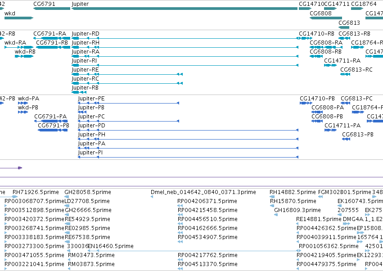The width and height of the screenshot is (383, 271).
Task: Select protein wkd-PA
Action: pyautogui.click(x=23, y=103)
